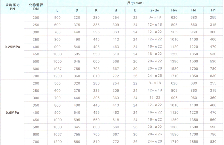The image size is (224, 145).
Task: Click H1 value 530
Action: (213, 54)
